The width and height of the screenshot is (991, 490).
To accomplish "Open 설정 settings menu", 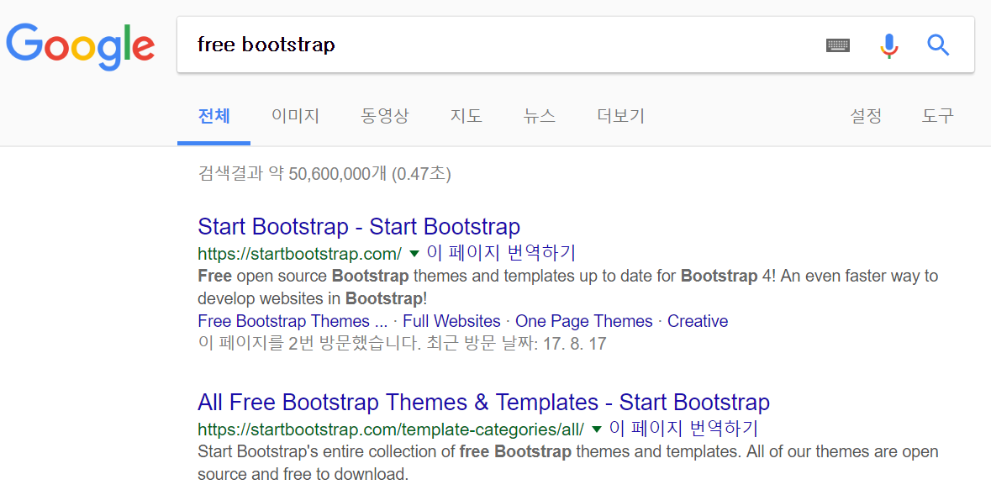I will click(x=866, y=116).
